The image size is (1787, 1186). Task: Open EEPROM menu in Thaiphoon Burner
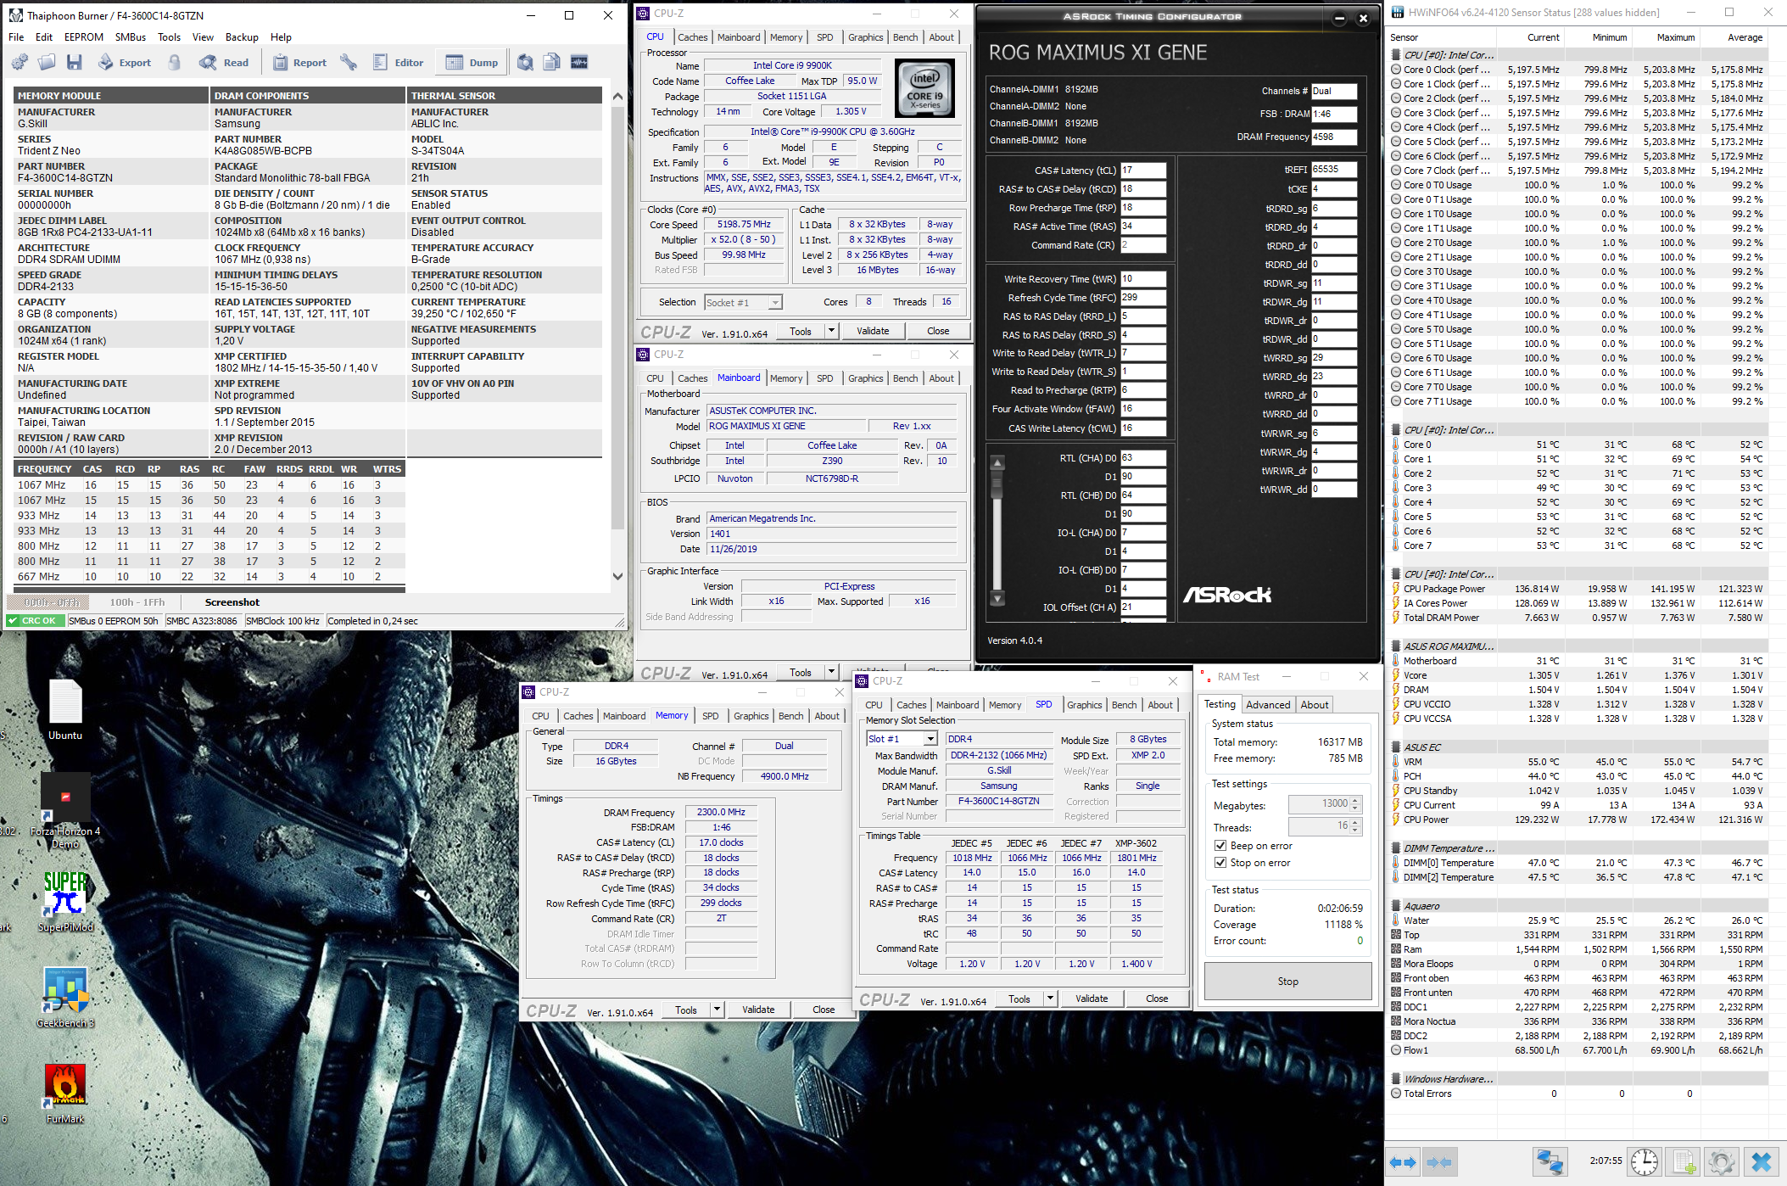tap(83, 37)
